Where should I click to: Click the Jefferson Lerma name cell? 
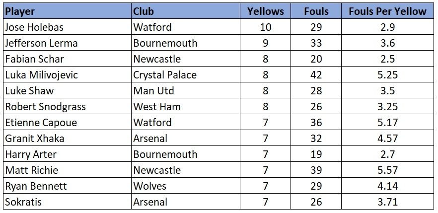tap(68, 43)
